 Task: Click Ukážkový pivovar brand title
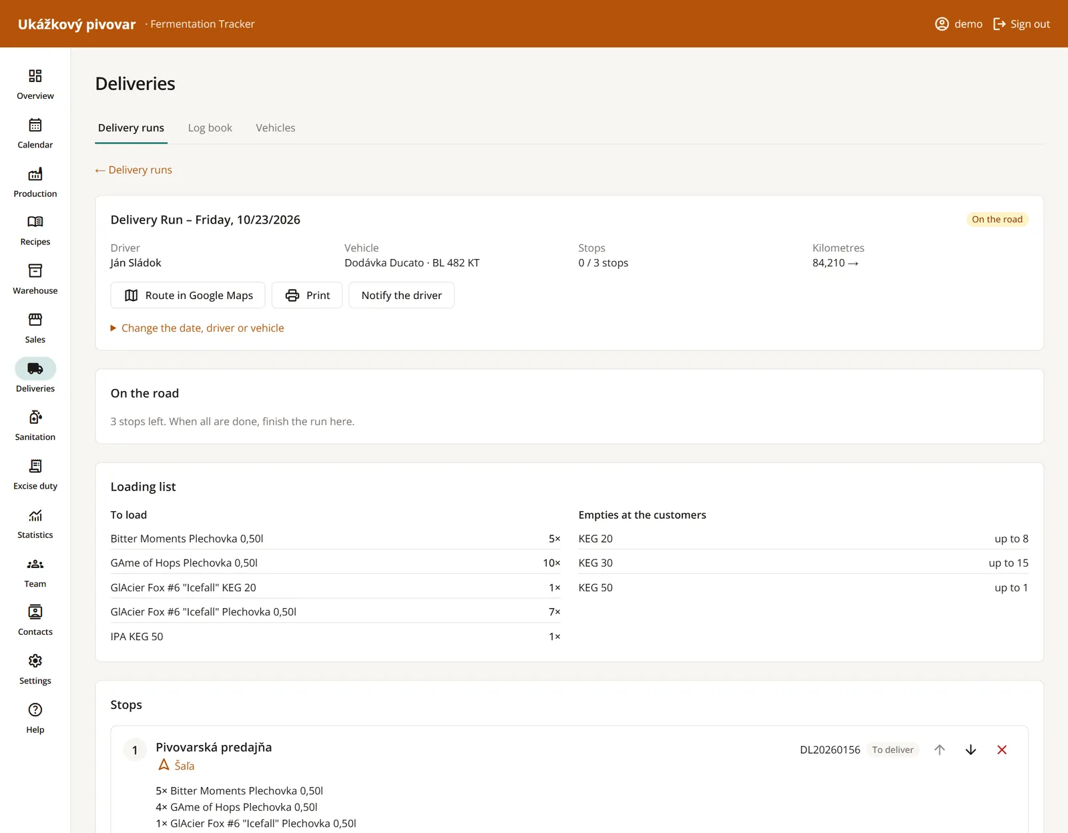click(x=77, y=24)
